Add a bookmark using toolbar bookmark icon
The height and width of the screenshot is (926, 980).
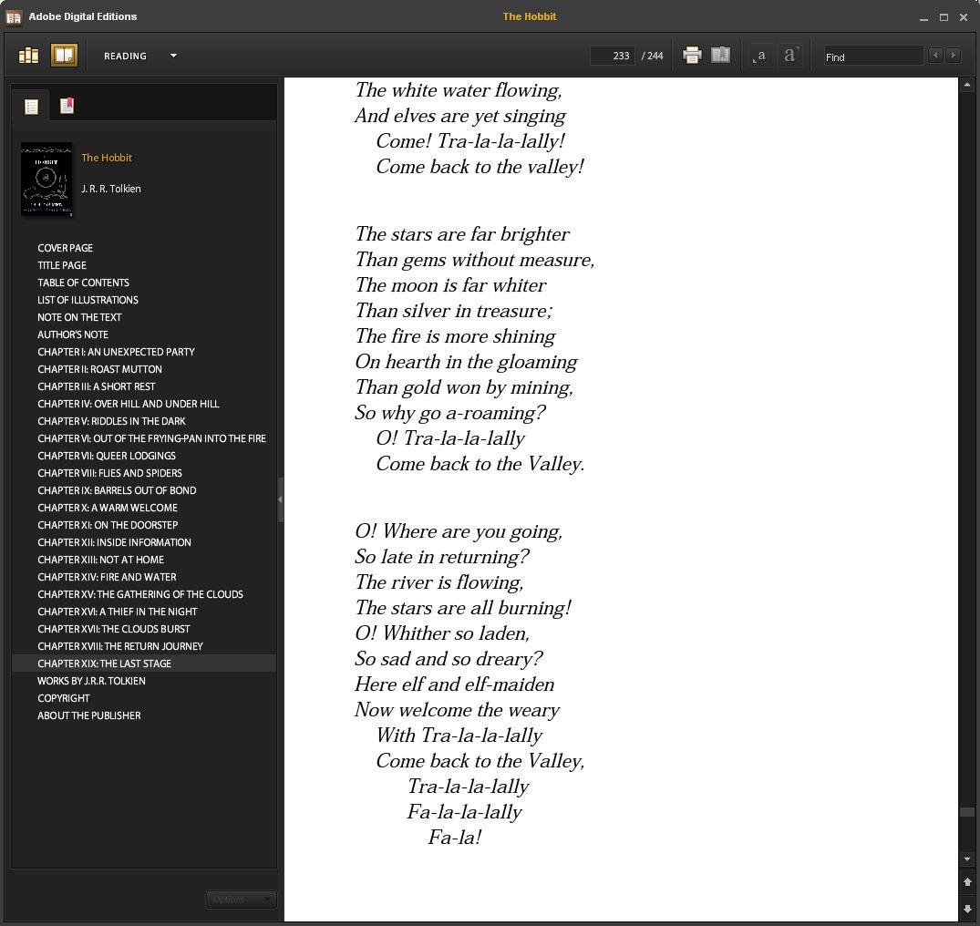point(720,55)
